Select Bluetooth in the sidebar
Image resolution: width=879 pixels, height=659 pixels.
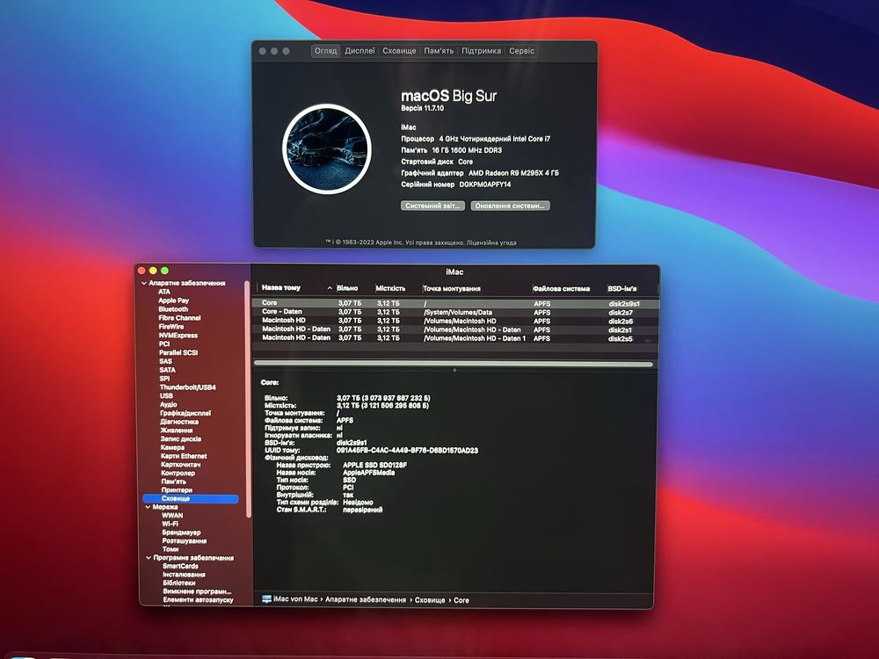click(173, 309)
